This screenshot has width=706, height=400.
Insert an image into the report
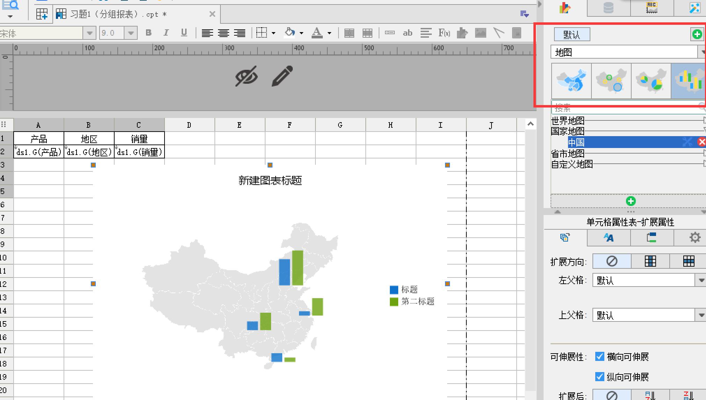pos(481,33)
